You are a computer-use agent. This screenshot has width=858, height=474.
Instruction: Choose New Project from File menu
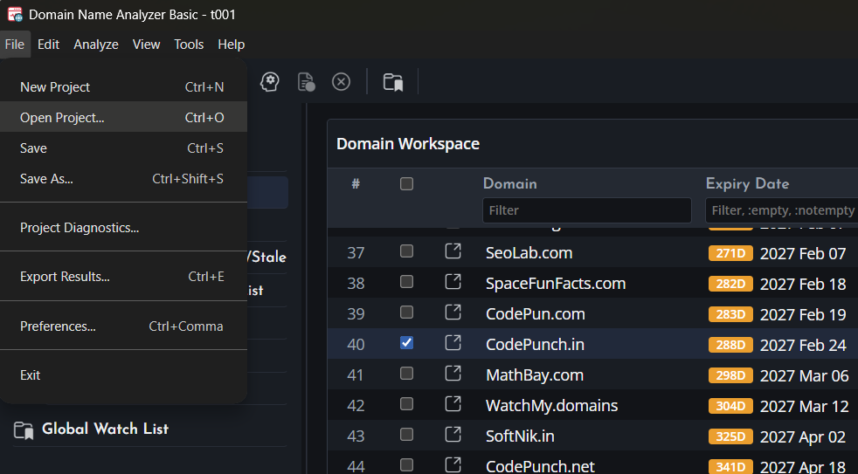[x=124, y=87]
